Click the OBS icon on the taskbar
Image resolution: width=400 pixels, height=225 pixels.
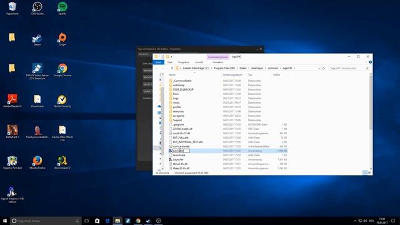(x=158, y=221)
